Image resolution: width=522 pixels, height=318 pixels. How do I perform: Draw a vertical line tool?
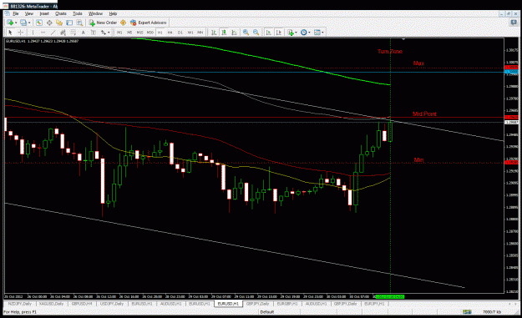33,33
